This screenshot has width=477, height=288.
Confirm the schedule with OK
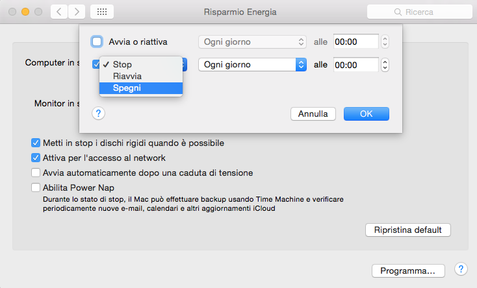pos(366,114)
